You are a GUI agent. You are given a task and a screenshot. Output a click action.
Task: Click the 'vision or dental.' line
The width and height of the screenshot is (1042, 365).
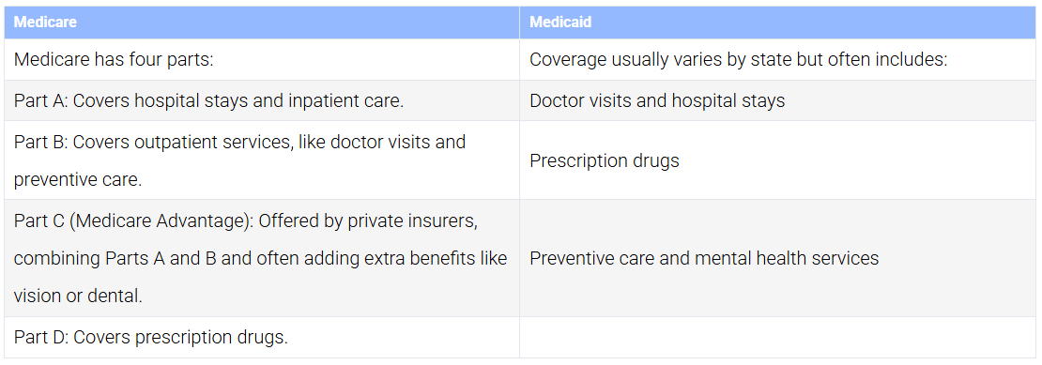tap(78, 297)
